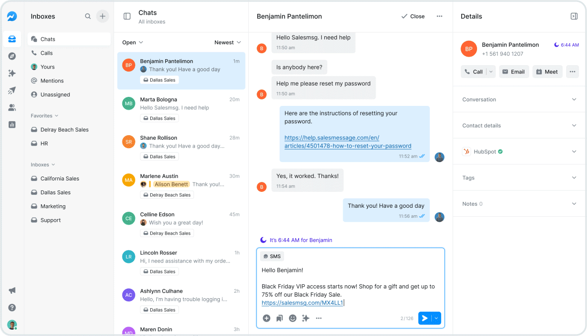Click the password reset help article link
The width and height of the screenshot is (587, 336).
tap(346, 142)
